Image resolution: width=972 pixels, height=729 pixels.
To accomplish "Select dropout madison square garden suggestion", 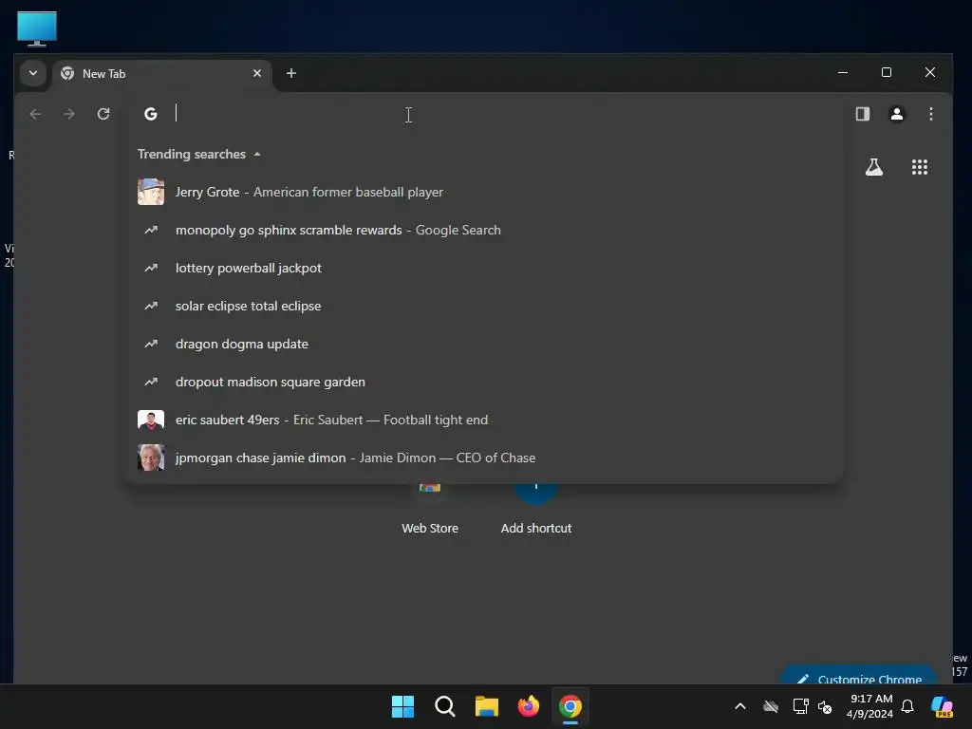I will point(483,382).
